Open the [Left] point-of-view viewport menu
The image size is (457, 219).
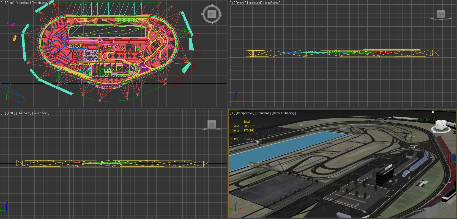pyautogui.click(x=11, y=113)
